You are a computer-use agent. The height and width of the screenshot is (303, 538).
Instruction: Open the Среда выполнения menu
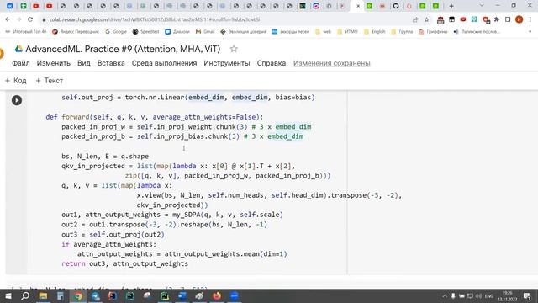pyautogui.click(x=165, y=63)
